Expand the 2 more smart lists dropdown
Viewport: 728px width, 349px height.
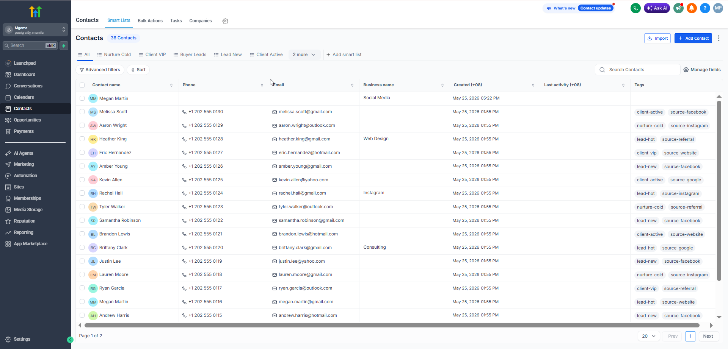pos(304,55)
